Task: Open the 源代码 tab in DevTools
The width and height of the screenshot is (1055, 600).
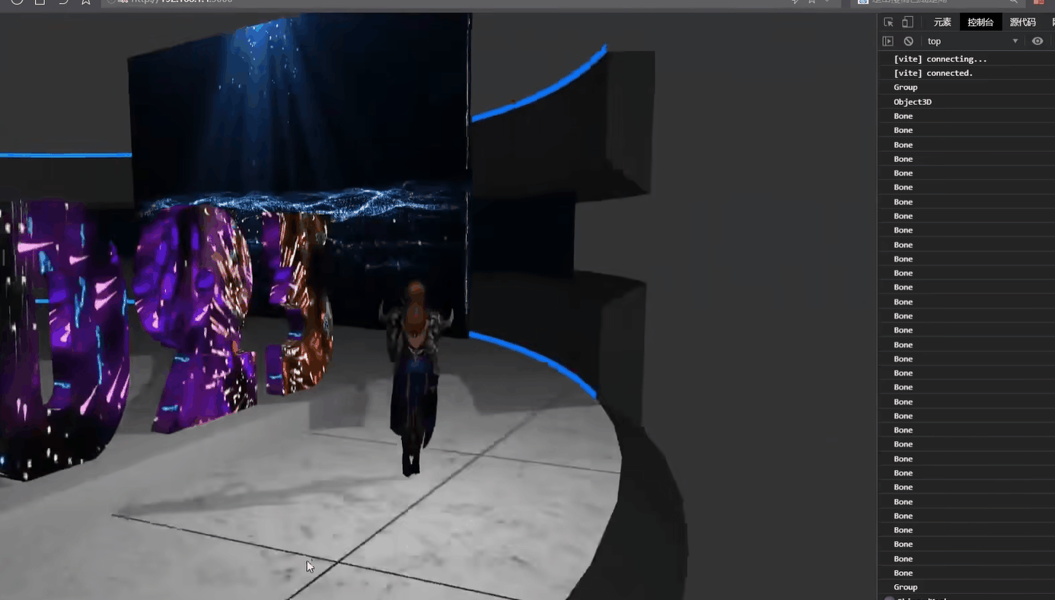Action: pyautogui.click(x=1022, y=22)
